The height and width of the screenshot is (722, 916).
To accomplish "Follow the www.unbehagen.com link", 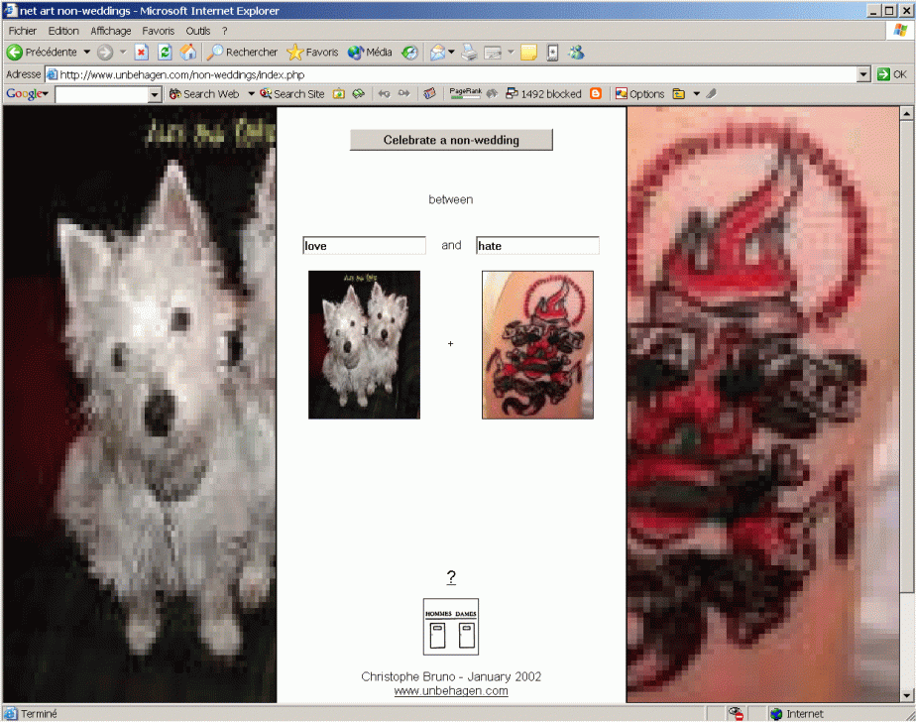I will 451,691.
